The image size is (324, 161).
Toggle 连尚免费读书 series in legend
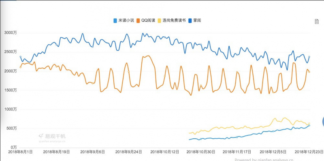click(x=172, y=20)
